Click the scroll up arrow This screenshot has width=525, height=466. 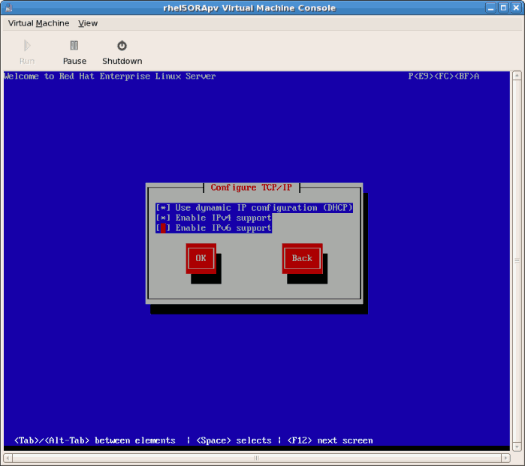pyautogui.click(x=517, y=74)
